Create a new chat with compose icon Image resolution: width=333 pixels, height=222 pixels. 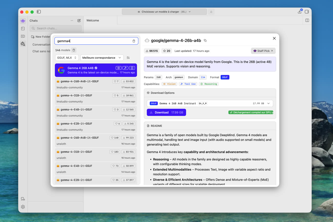[x=79, y=21]
